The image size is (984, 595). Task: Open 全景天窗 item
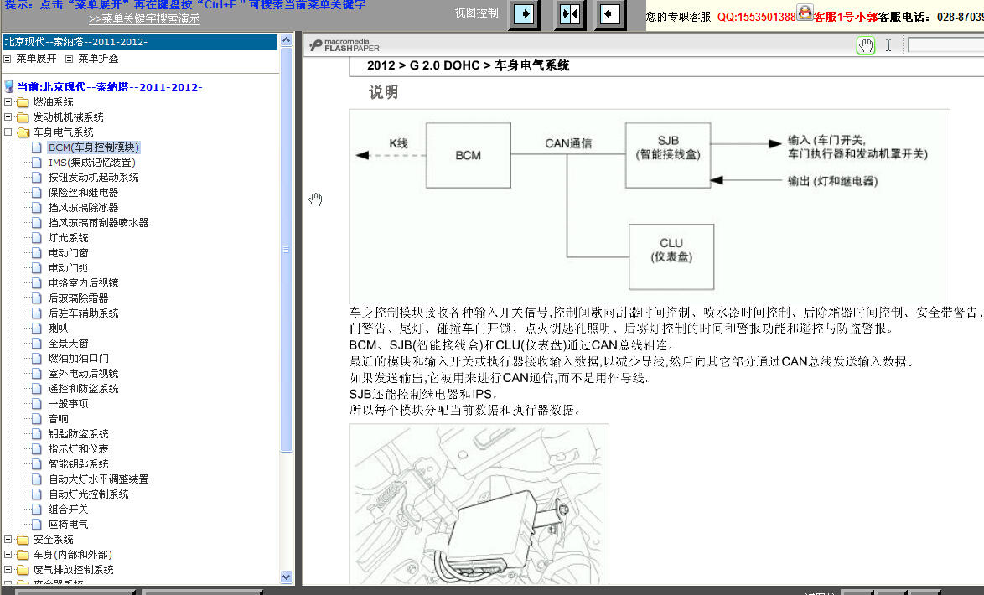pyautogui.click(x=69, y=344)
